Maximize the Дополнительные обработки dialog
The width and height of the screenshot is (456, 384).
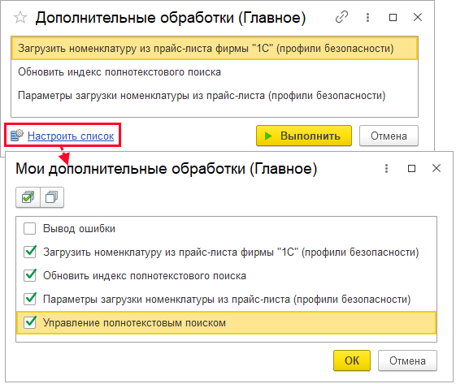coord(393,17)
